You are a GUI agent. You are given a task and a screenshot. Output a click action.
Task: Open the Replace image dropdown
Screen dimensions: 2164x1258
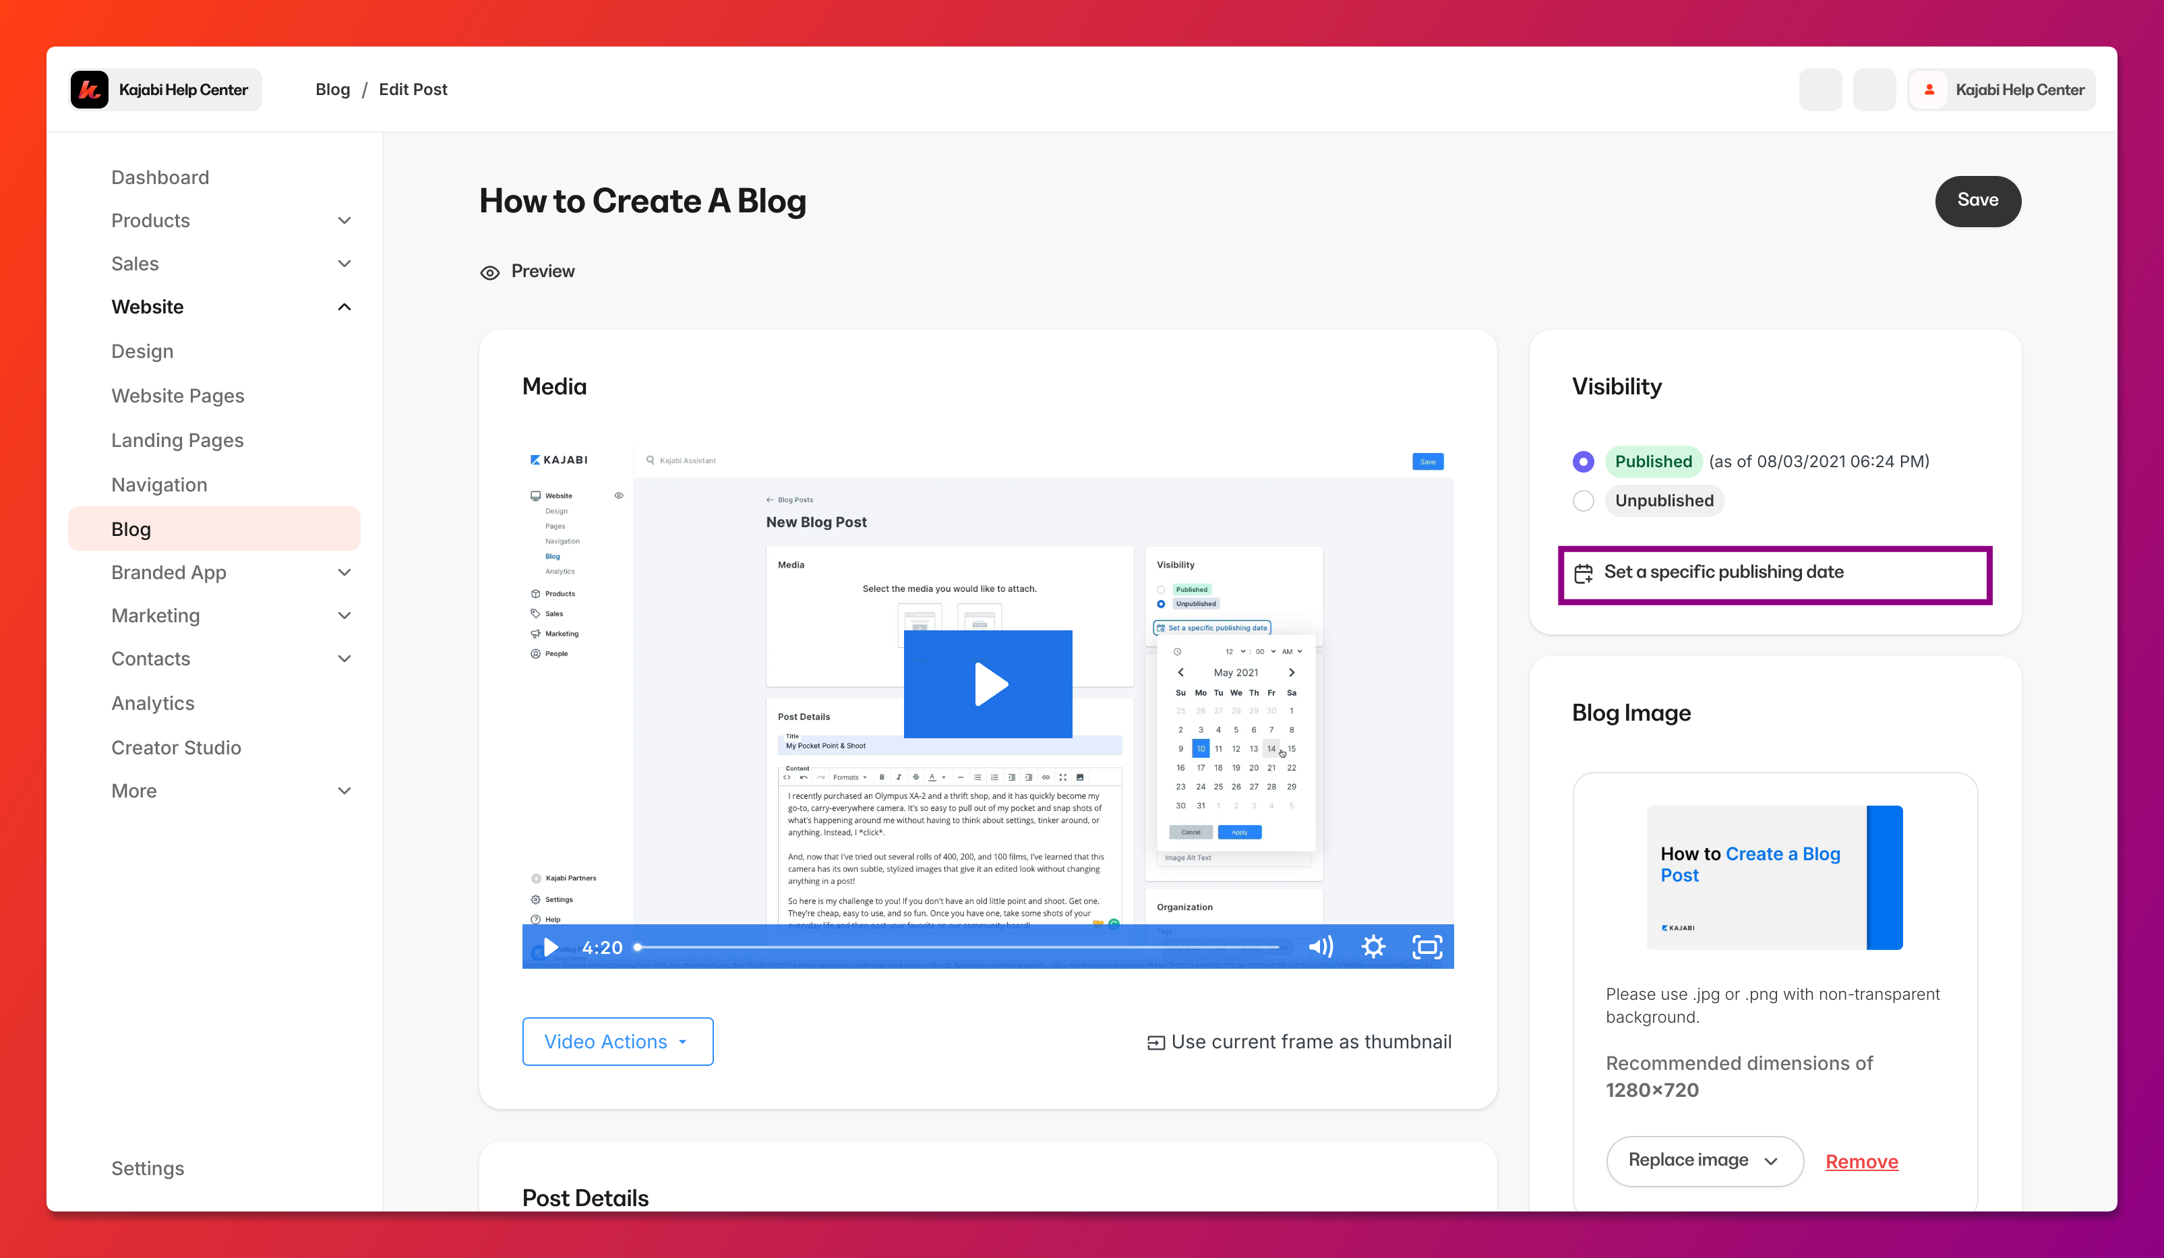click(x=1705, y=1161)
